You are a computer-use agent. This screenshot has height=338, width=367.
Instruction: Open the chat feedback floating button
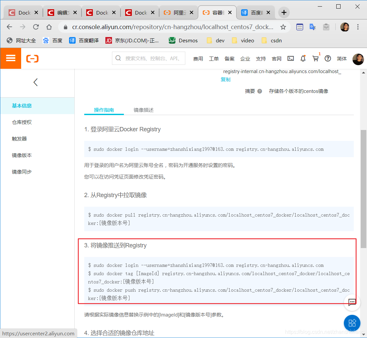(x=352, y=302)
